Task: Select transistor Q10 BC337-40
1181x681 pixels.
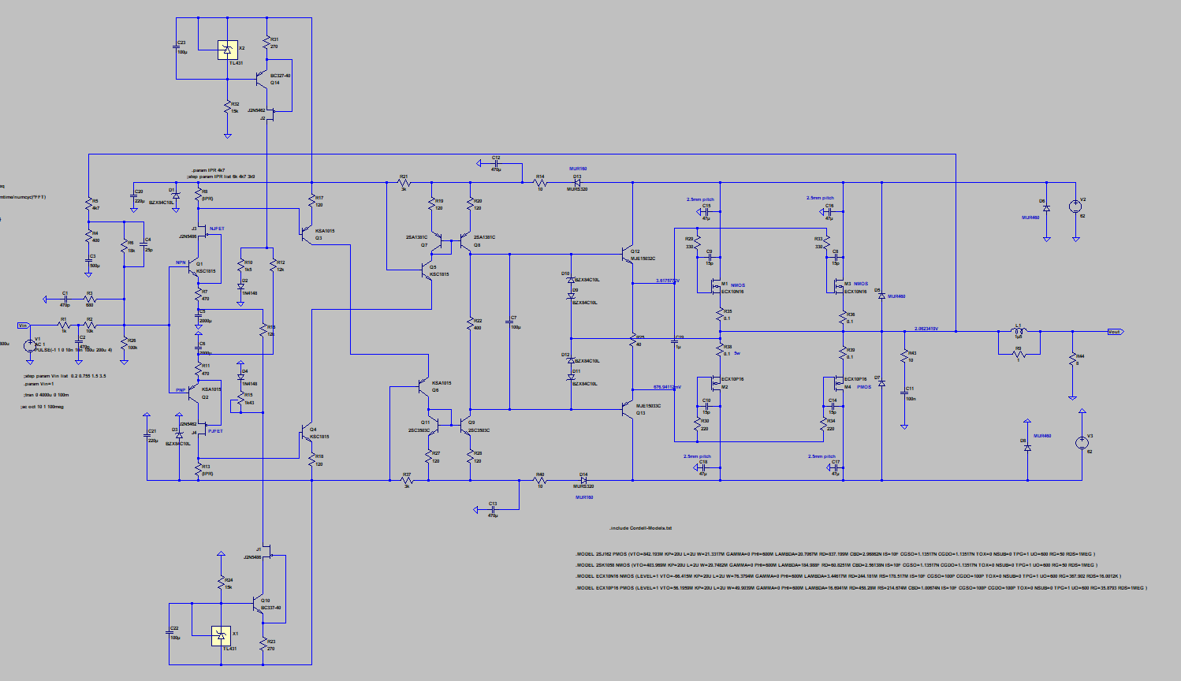Action: 257,605
